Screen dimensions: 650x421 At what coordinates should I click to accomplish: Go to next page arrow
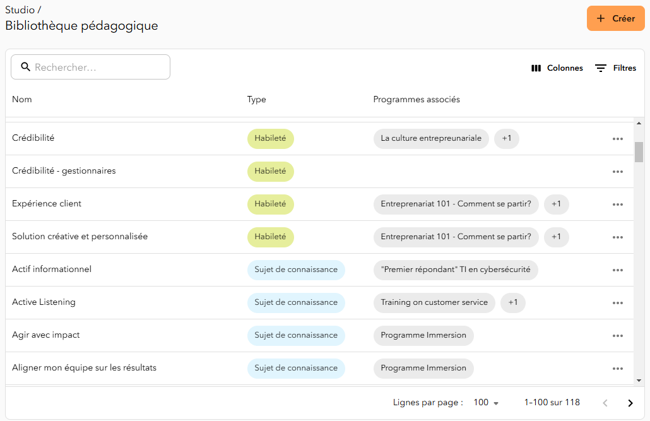click(x=630, y=403)
